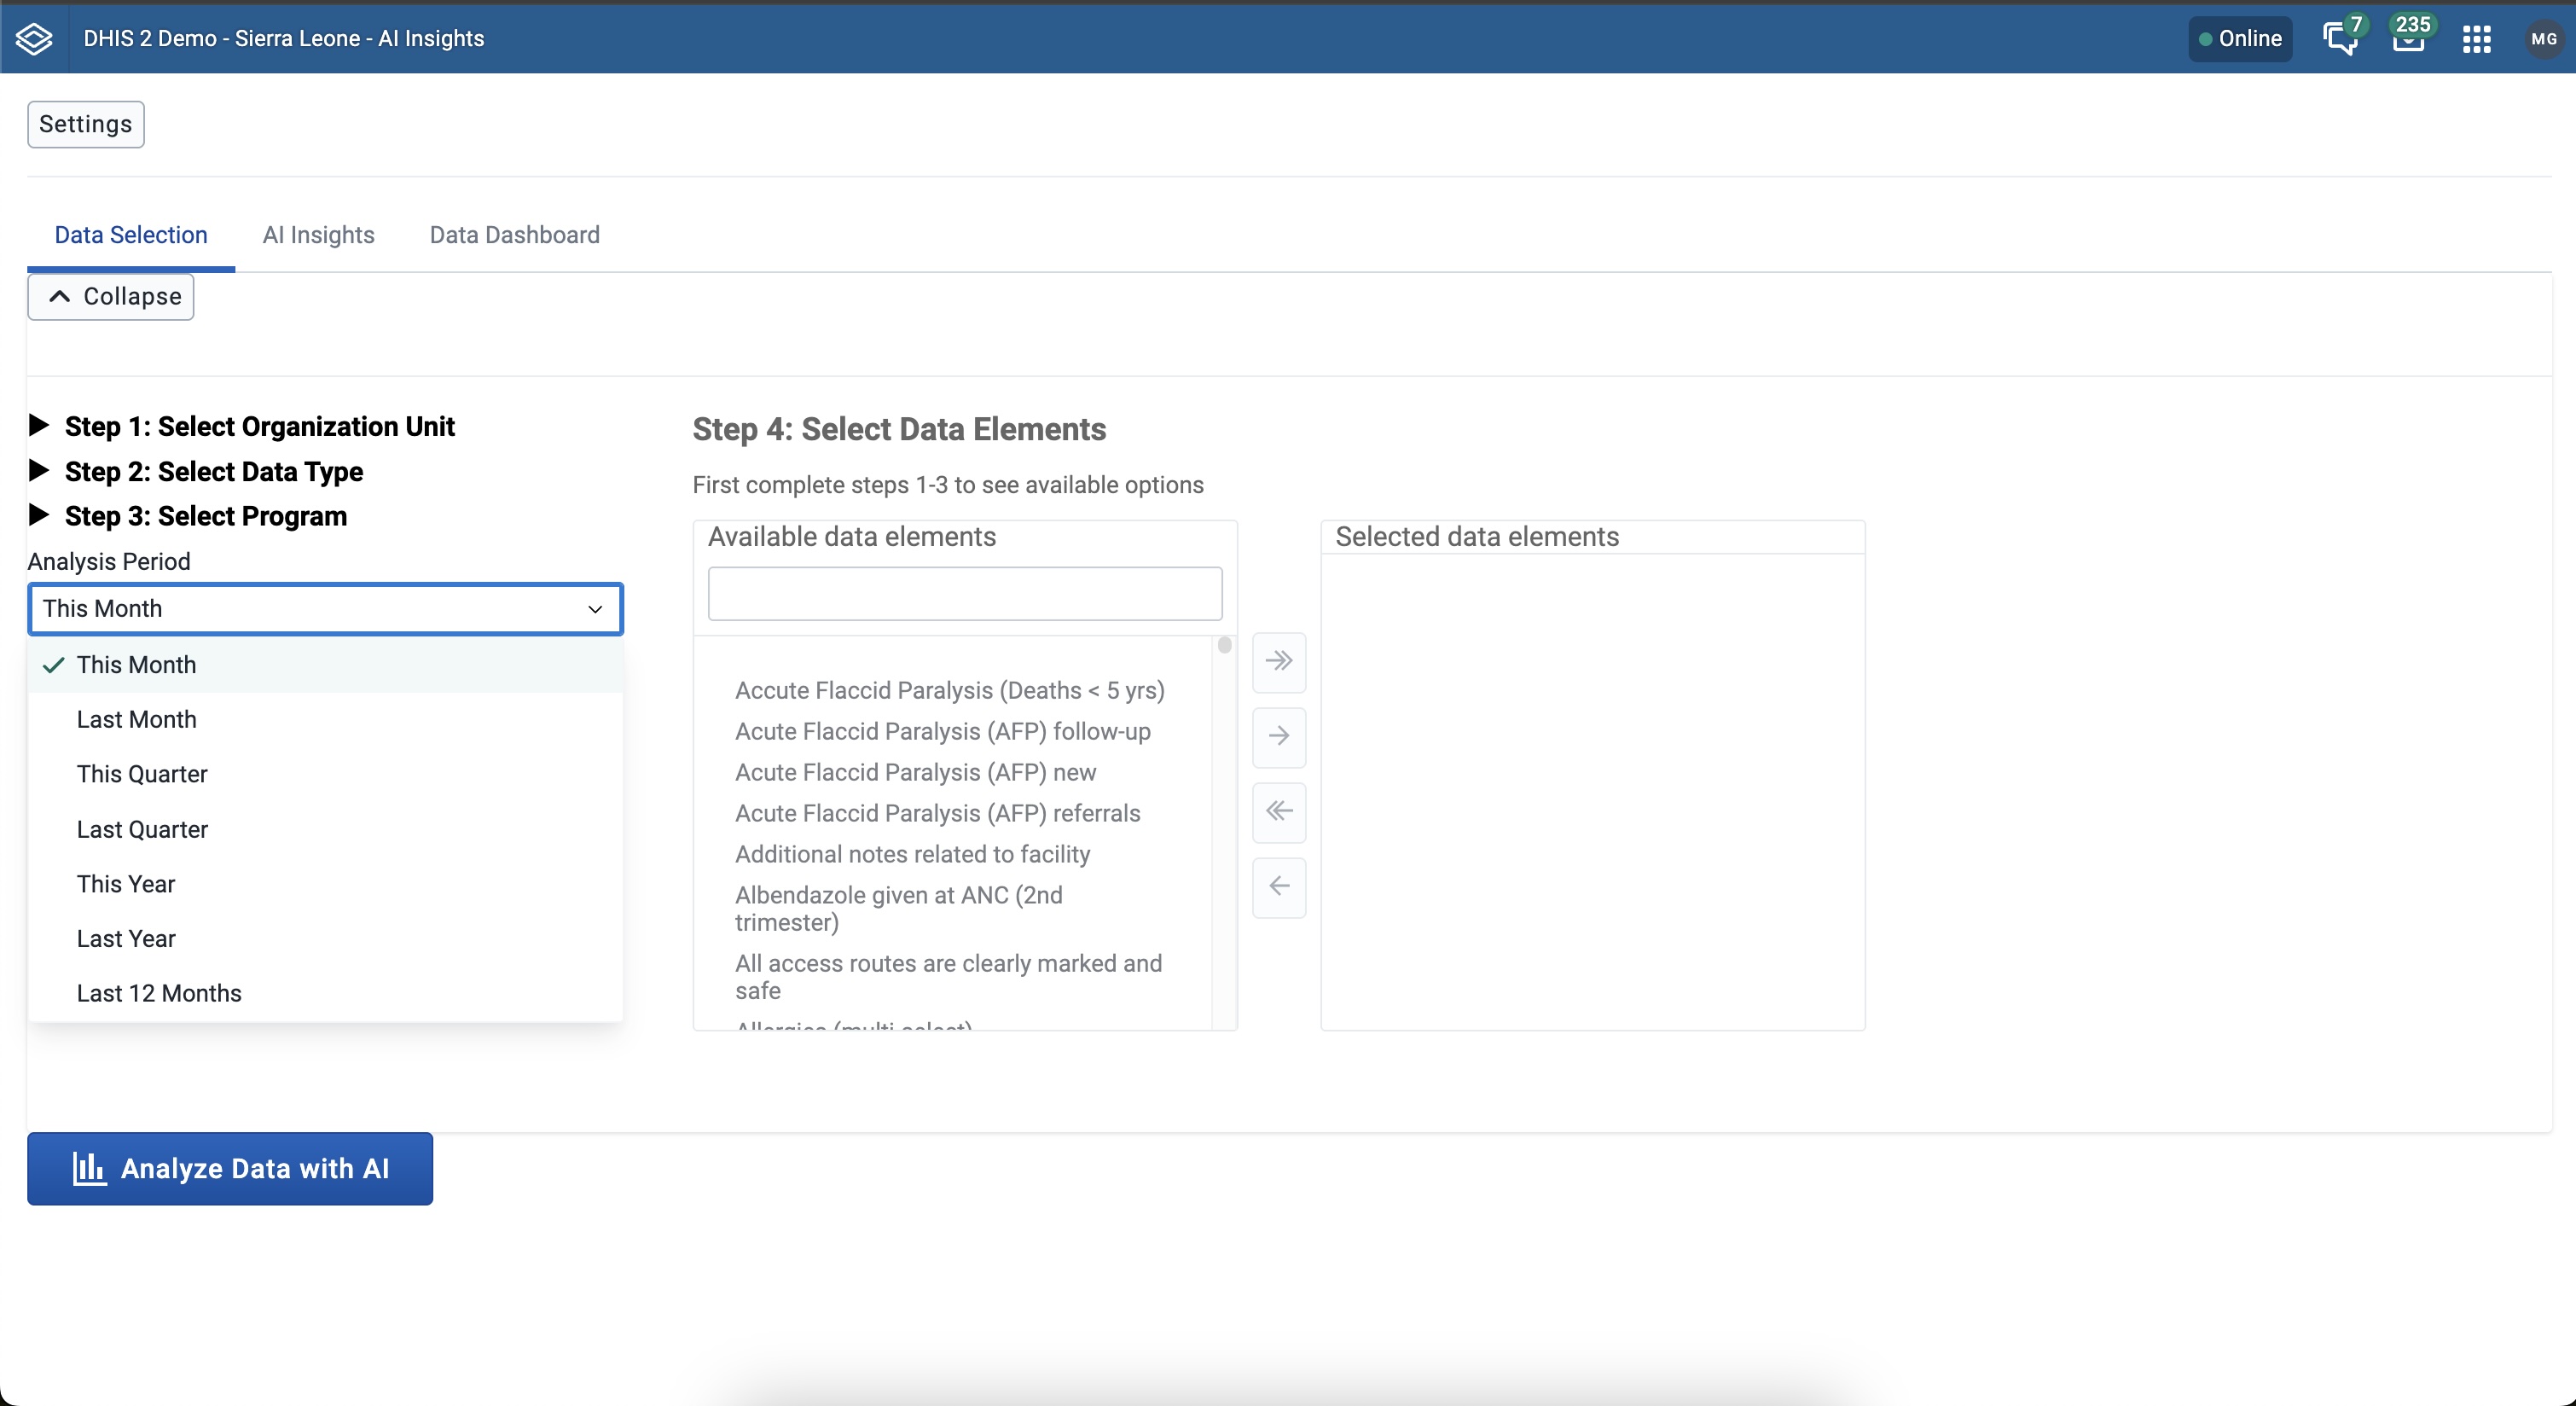
Task: Switch to the AI Insights tab
Action: tap(318, 235)
